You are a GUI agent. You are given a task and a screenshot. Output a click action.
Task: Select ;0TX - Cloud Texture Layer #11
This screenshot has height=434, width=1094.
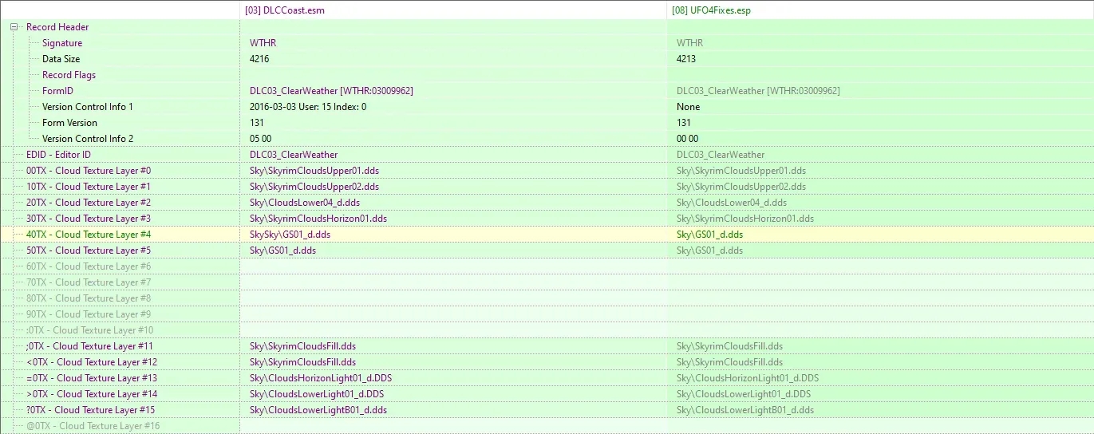tap(89, 346)
